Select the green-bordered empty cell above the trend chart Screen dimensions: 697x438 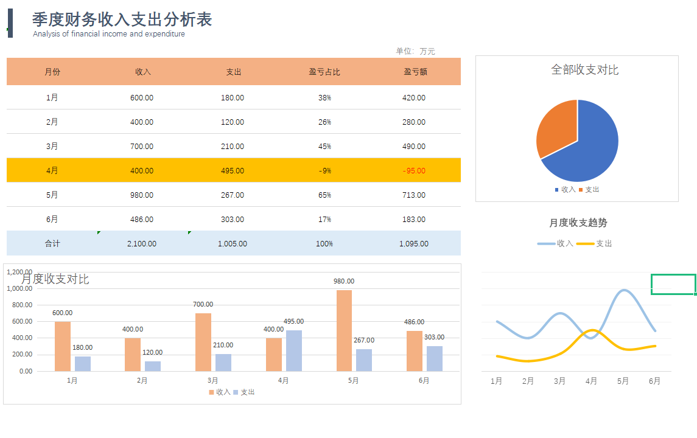[x=673, y=283]
